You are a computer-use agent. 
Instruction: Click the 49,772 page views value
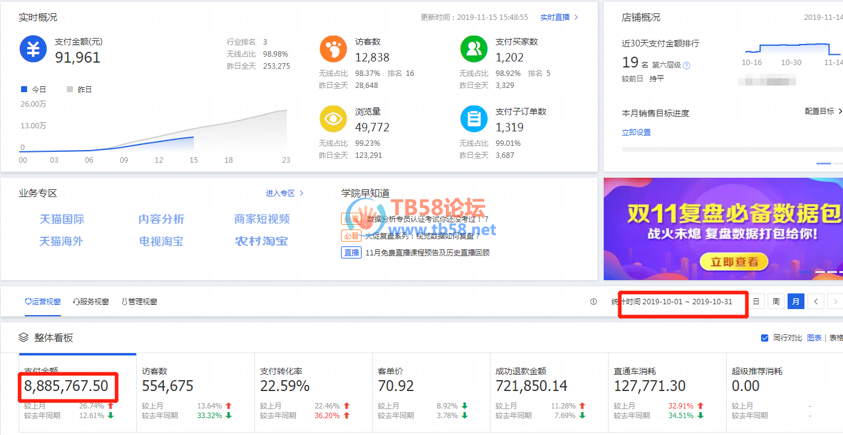372,127
